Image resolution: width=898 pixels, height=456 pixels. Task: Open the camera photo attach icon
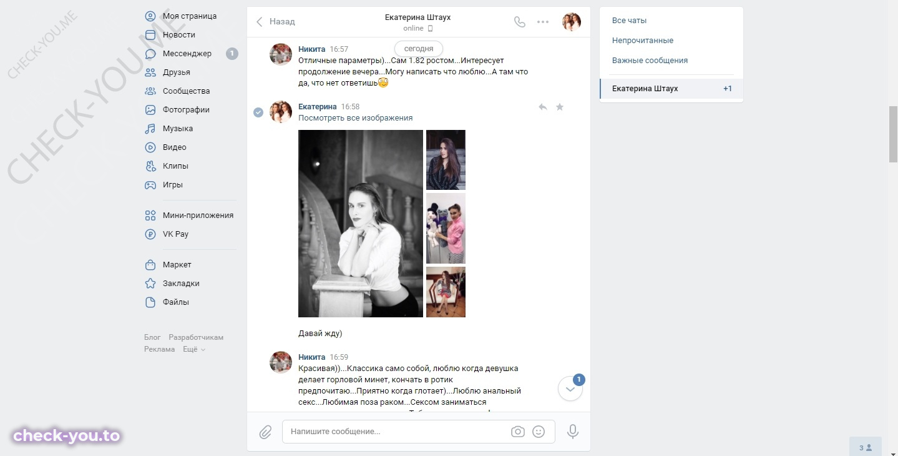tap(517, 432)
